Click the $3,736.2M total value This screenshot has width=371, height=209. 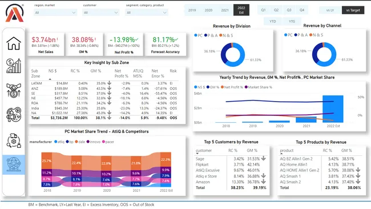click(59, 118)
